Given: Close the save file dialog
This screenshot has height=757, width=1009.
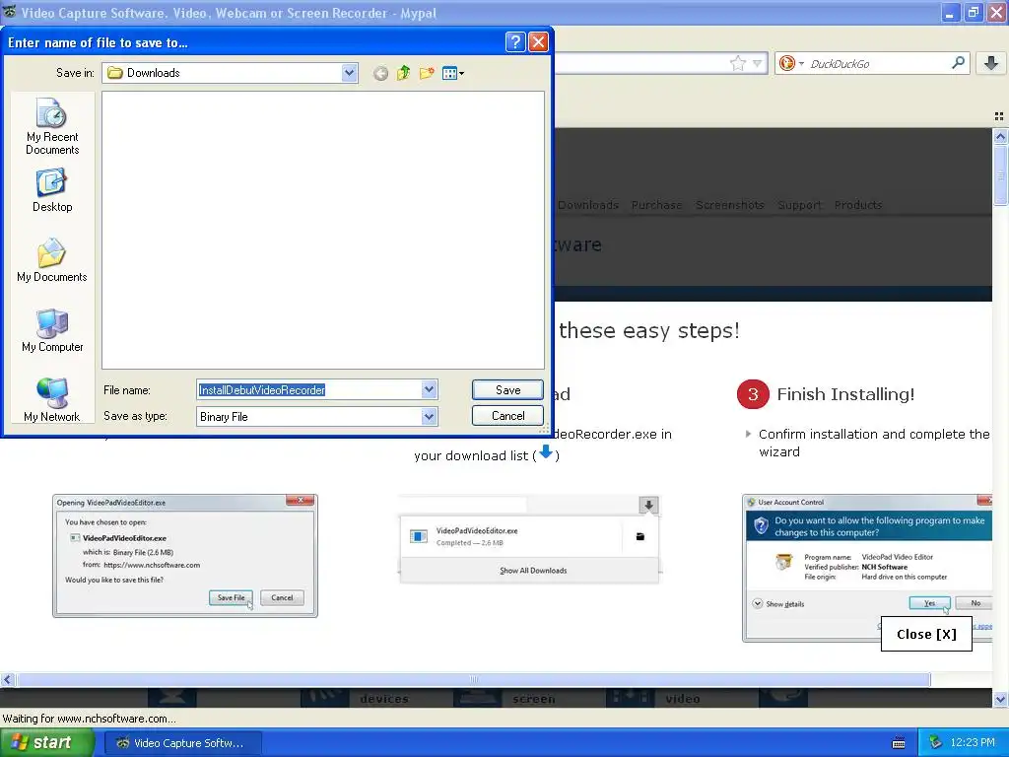Looking at the screenshot, I should click(538, 41).
